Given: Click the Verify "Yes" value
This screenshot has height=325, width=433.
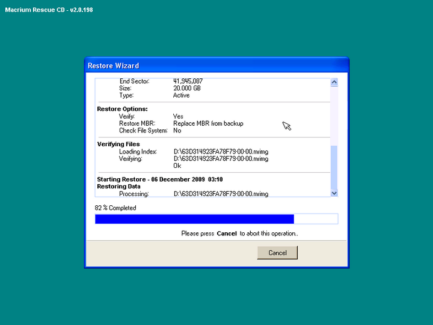Looking at the screenshot, I should (x=178, y=116).
